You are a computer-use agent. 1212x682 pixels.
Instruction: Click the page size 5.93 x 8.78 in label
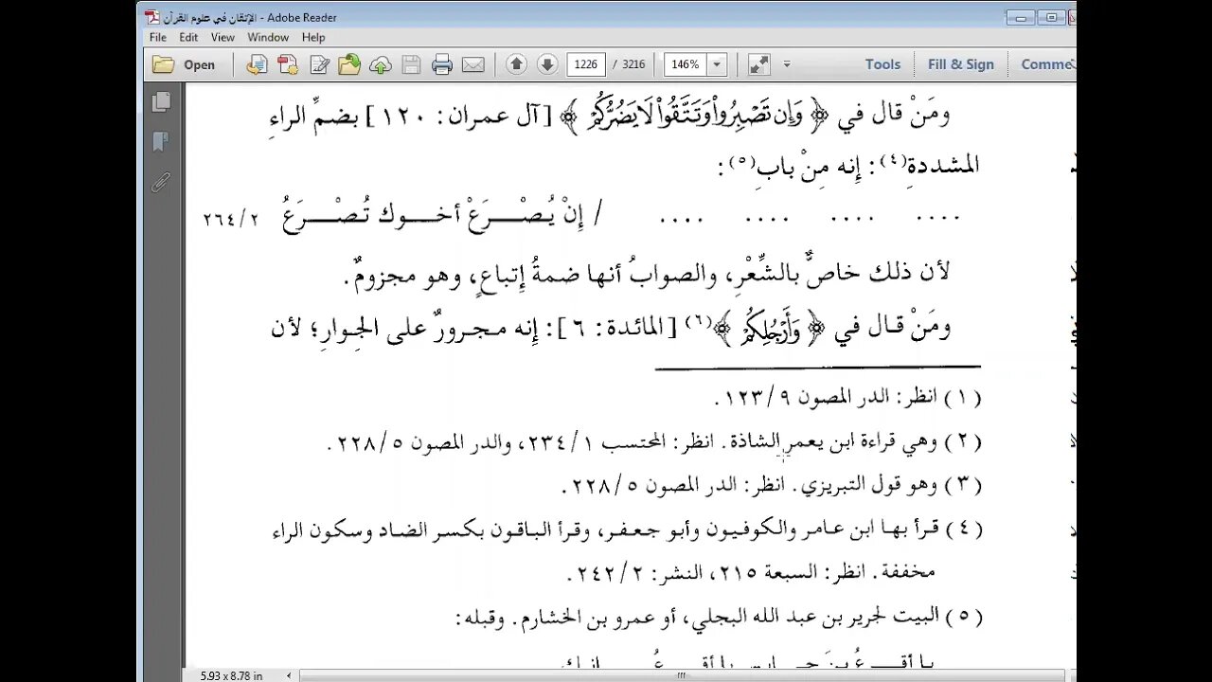[x=232, y=675]
